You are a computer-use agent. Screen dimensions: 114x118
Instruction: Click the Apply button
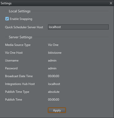pyautogui.click(x=57, y=110)
